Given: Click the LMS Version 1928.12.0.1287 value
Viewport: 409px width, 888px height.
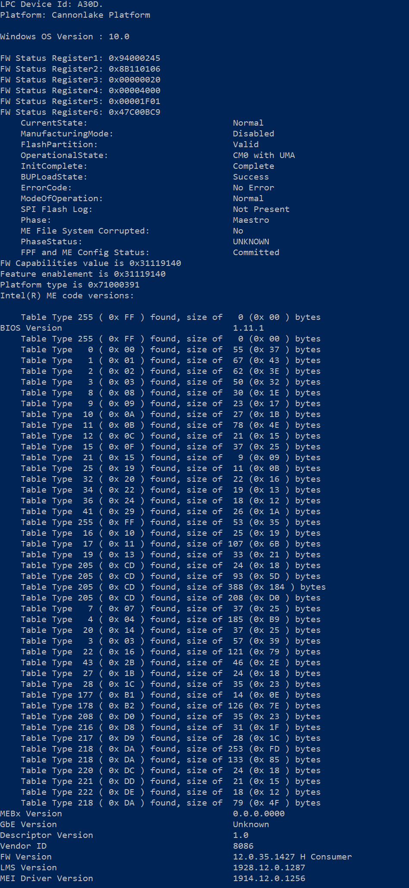Looking at the screenshot, I should coord(269,867).
